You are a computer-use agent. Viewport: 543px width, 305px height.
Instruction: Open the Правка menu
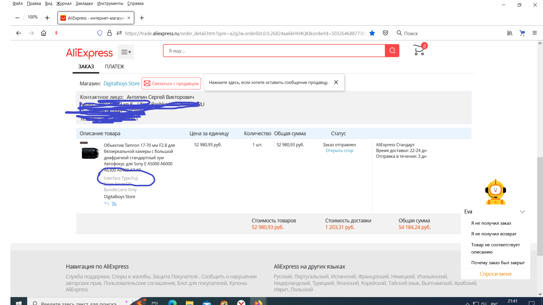pyautogui.click(x=34, y=3)
